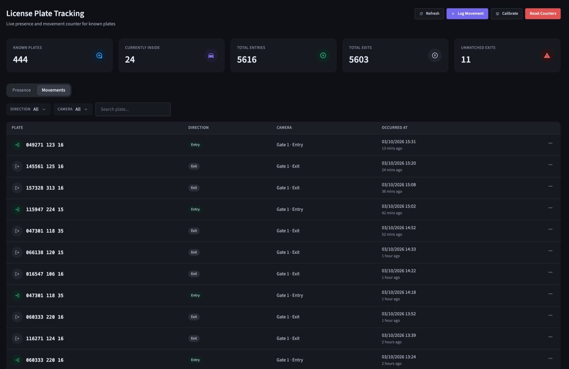Open the Direction filter dropdown
This screenshot has width=569, height=369.
pos(28,109)
